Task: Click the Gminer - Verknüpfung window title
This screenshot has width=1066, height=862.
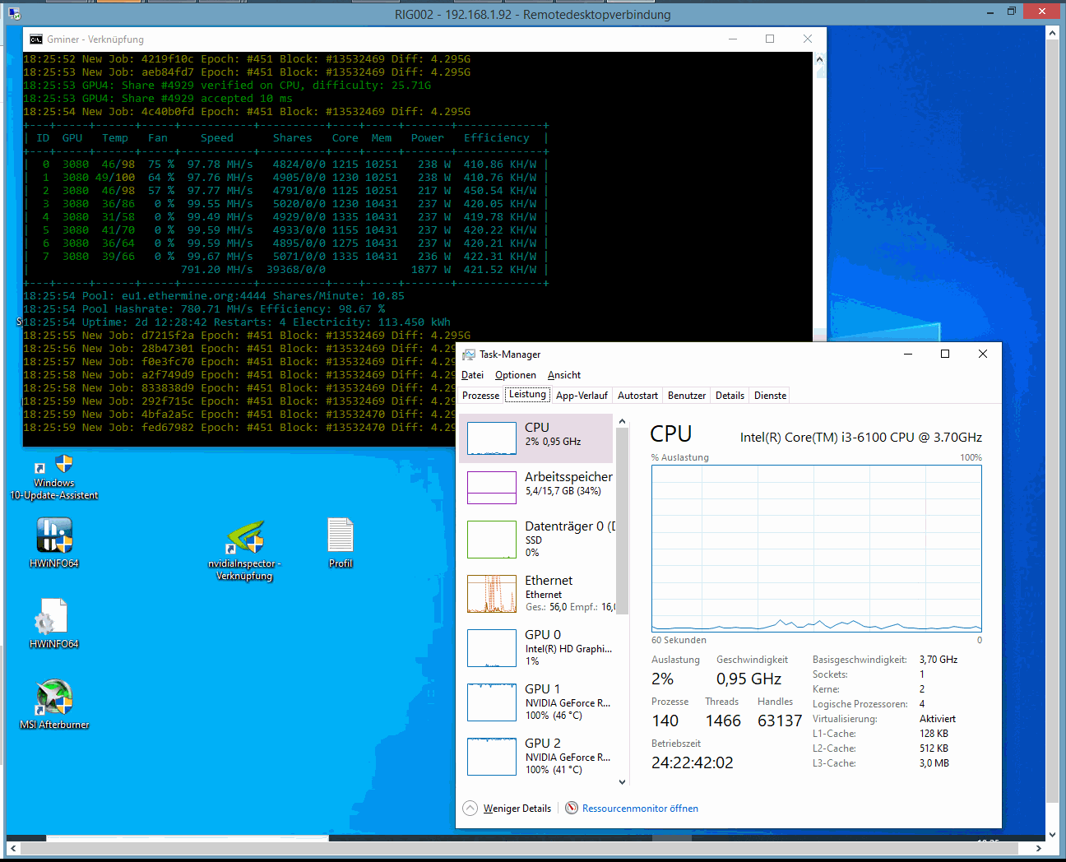Action: 95,39
